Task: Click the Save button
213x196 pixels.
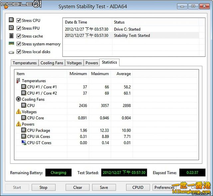Action: pos(104,187)
